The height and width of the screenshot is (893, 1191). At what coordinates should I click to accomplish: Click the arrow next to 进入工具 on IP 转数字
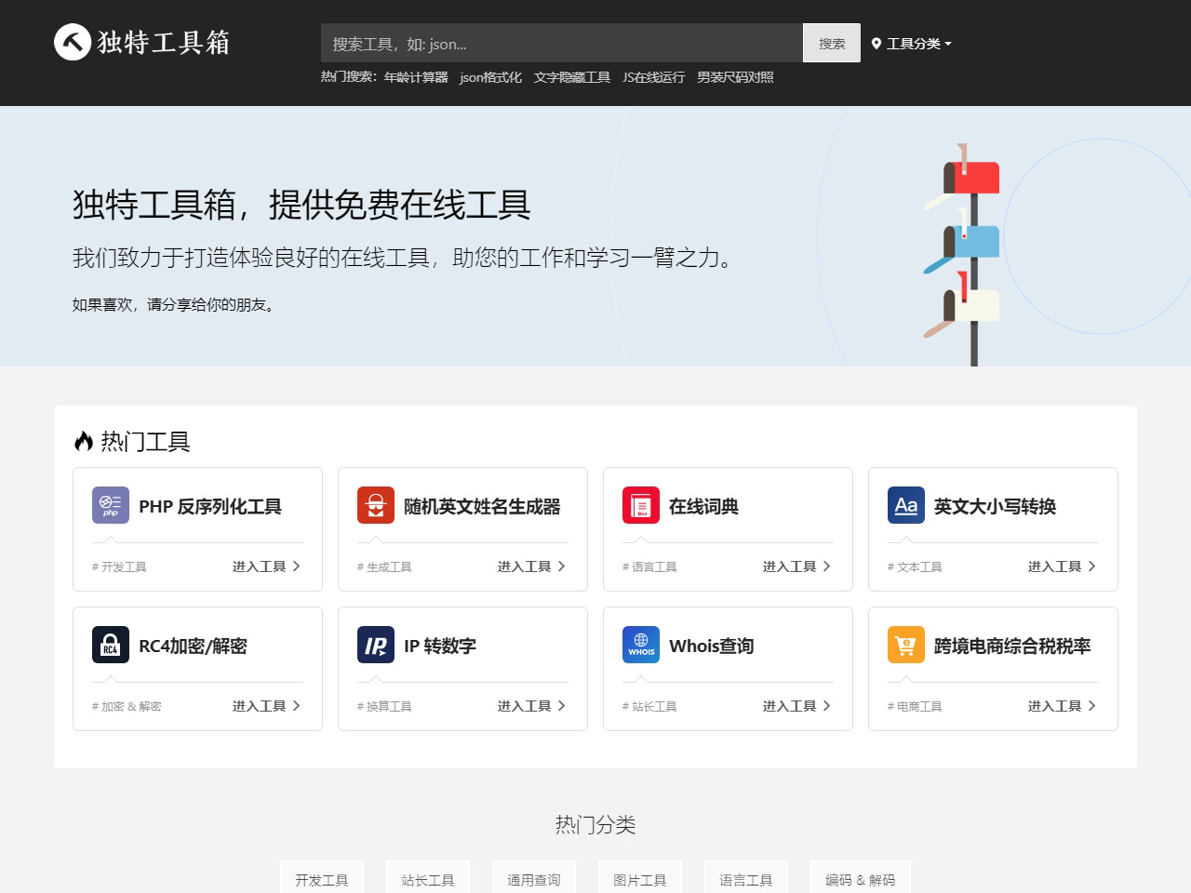[x=563, y=706]
